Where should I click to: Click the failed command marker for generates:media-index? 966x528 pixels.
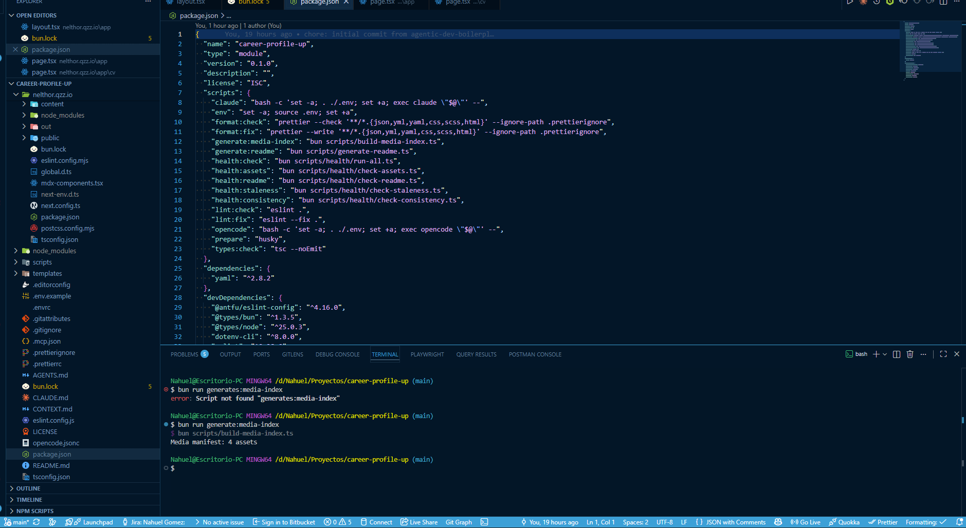point(166,390)
